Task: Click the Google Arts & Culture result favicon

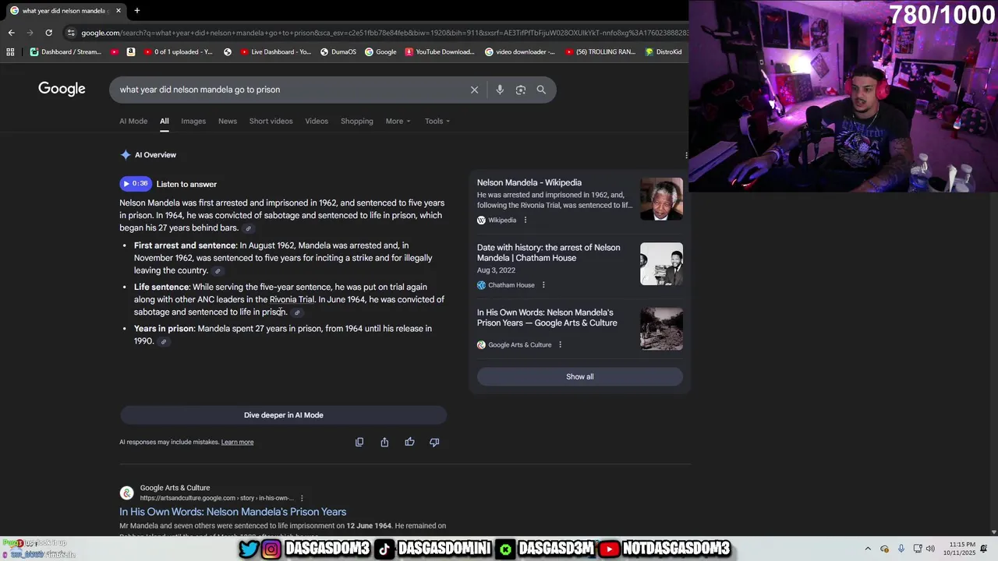Action: (126, 492)
